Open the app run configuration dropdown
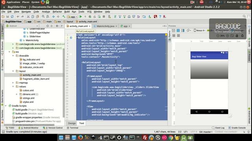 pos(72,16)
